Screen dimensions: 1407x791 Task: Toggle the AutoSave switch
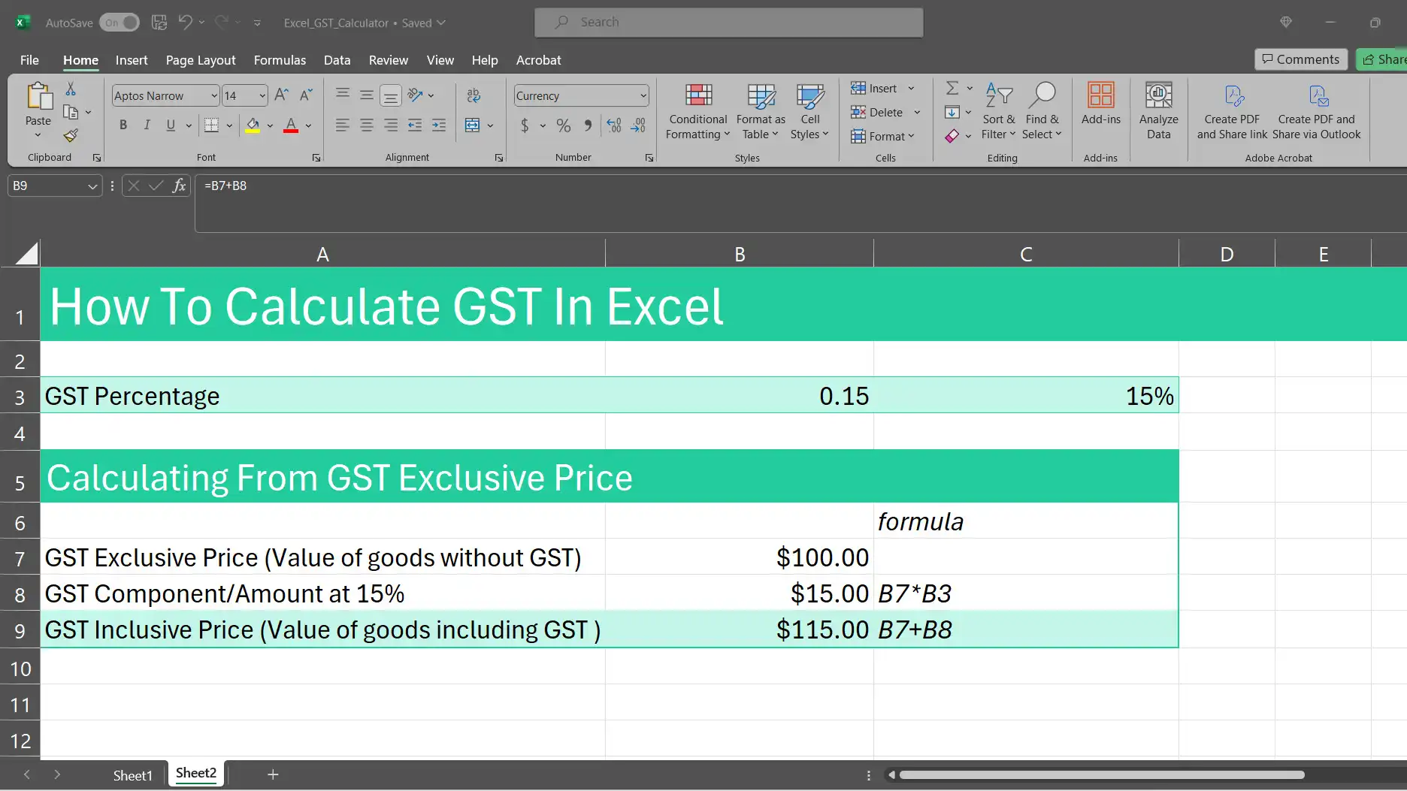coord(120,23)
